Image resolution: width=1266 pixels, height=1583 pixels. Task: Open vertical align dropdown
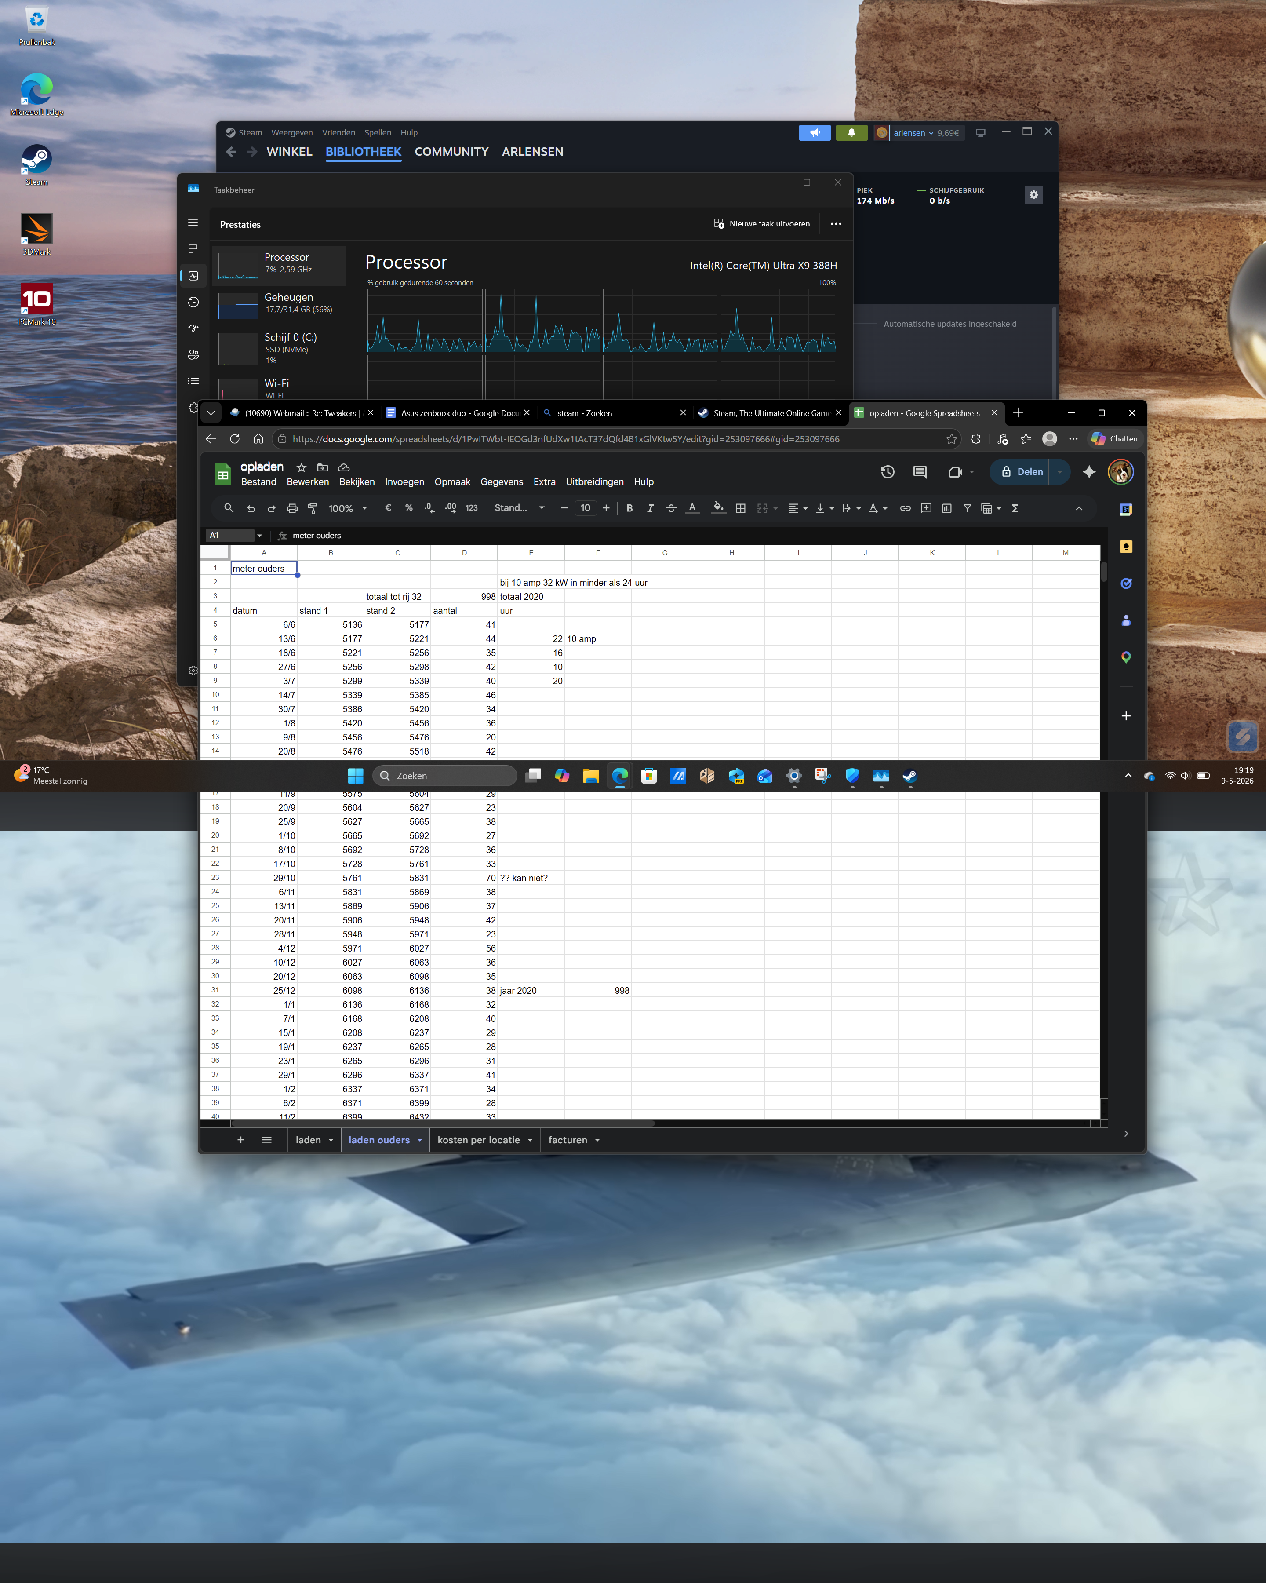[x=825, y=508]
